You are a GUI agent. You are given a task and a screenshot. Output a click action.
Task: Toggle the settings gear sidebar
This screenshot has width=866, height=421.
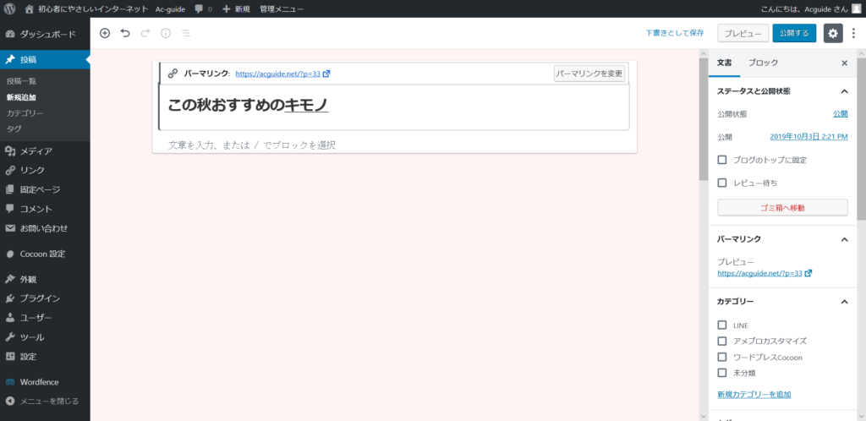click(x=833, y=33)
